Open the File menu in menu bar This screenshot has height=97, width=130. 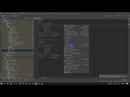pos(4,13)
